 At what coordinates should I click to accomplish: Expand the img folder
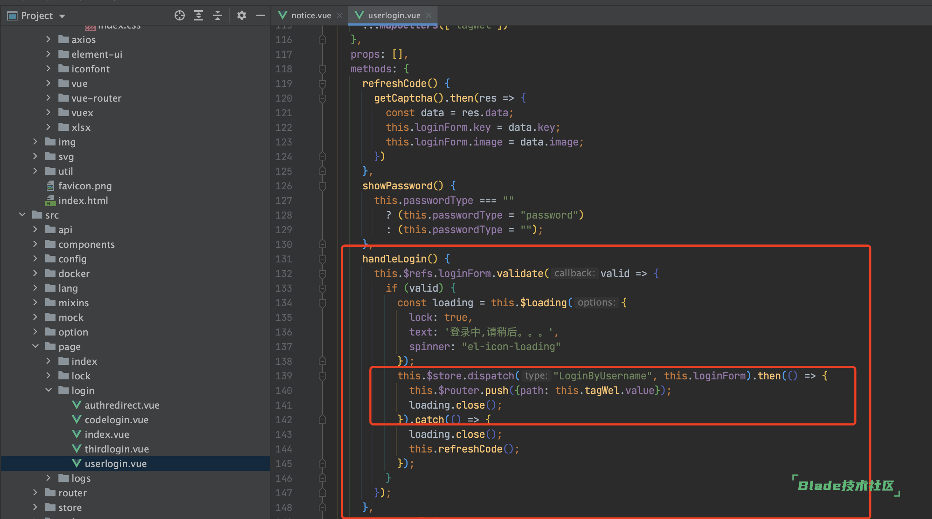click(35, 142)
